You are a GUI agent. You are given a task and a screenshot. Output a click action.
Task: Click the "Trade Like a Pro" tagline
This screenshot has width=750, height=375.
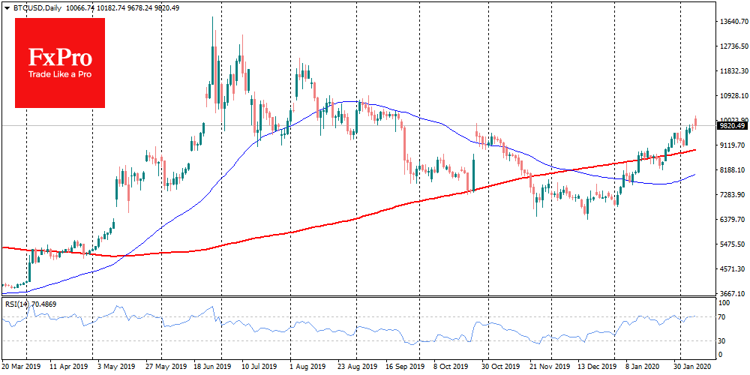(58, 75)
